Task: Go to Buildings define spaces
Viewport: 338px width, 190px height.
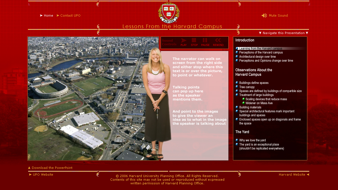Action: 254,83
